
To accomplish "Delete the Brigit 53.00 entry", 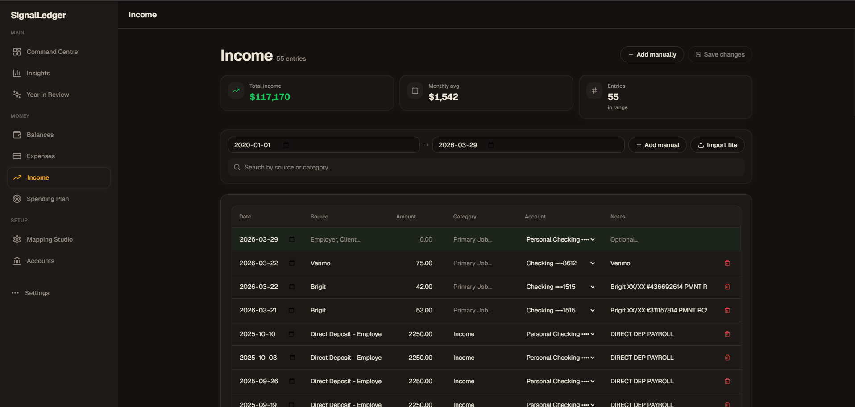I will [727, 310].
